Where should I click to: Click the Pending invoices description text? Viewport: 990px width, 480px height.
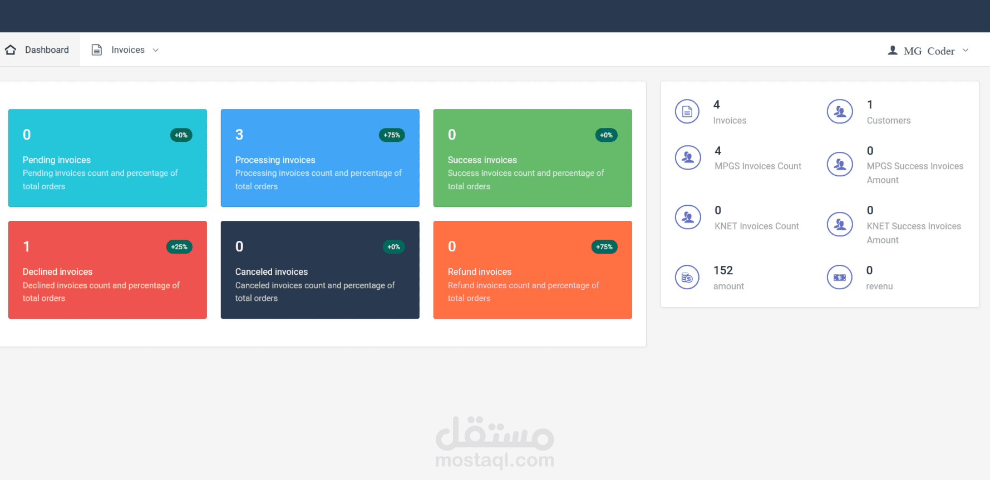(100, 180)
